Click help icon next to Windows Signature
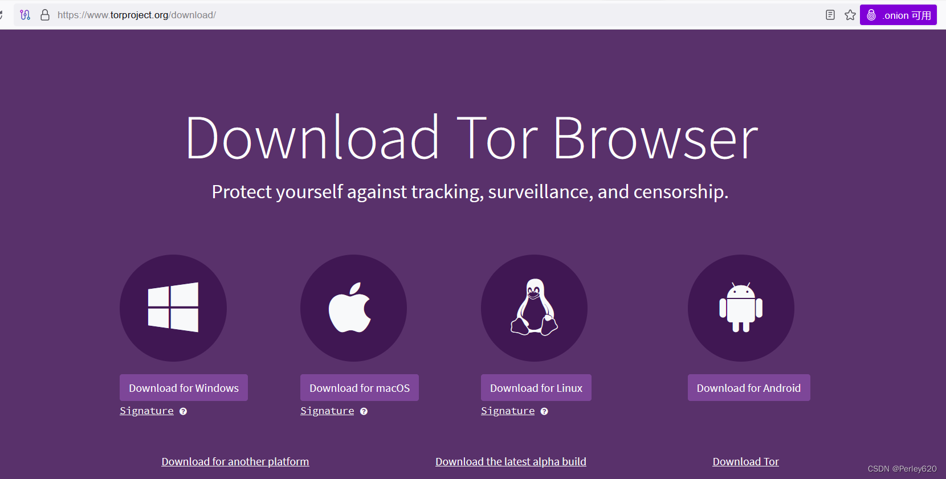The image size is (946, 479). pos(183,411)
